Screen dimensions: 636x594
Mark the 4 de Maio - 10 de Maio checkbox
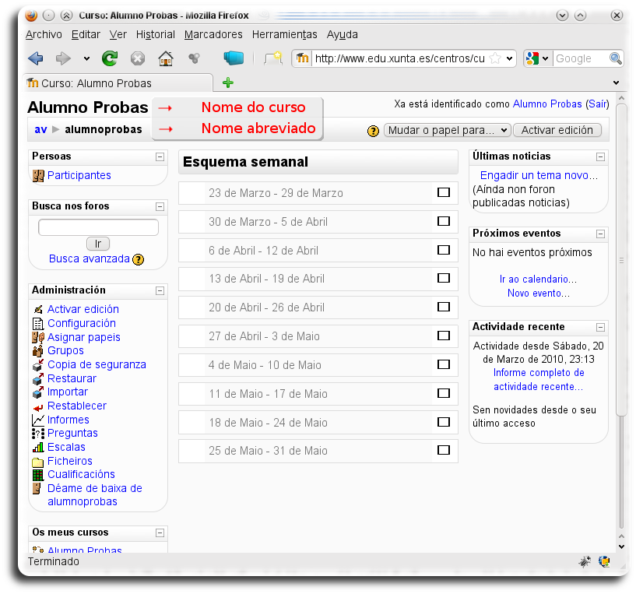pos(444,364)
